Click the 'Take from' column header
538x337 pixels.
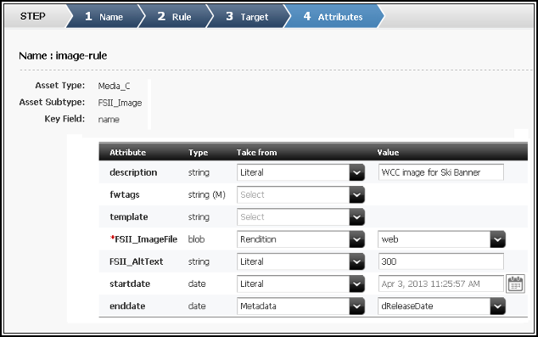click(256, 152)
